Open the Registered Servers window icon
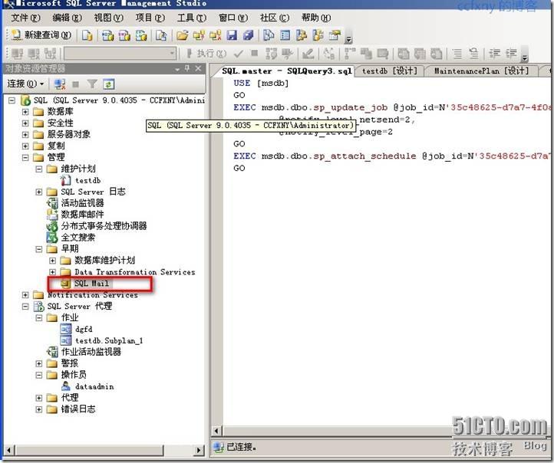Viewport: 554px width, 463px height. click(x=269, y=35)
